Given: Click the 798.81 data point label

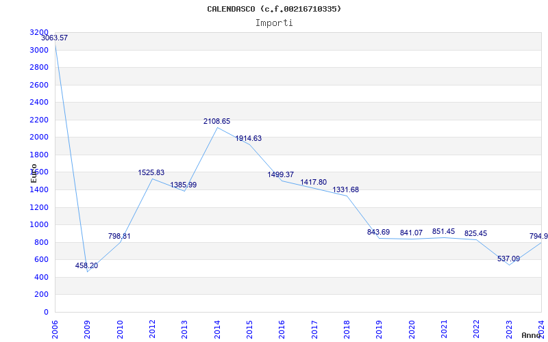Looking at the screenshot, I should pyautogui.click(x=119, y=236).
